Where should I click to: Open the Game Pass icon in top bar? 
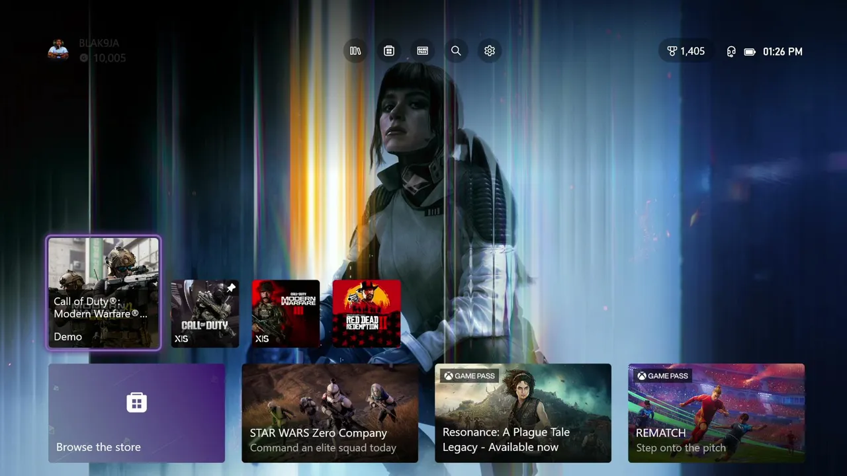[423, 51]
